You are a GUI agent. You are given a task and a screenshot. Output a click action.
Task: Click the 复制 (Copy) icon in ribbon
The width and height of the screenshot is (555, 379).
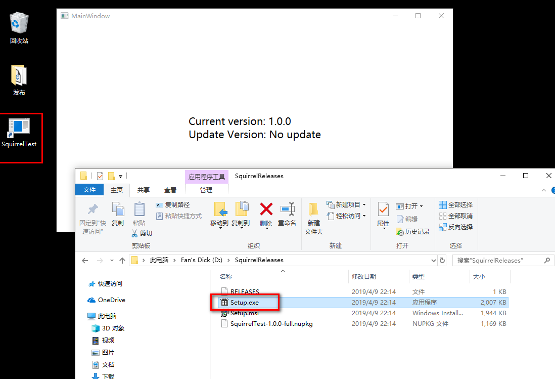pyautogui.click(x=118, y=215)
